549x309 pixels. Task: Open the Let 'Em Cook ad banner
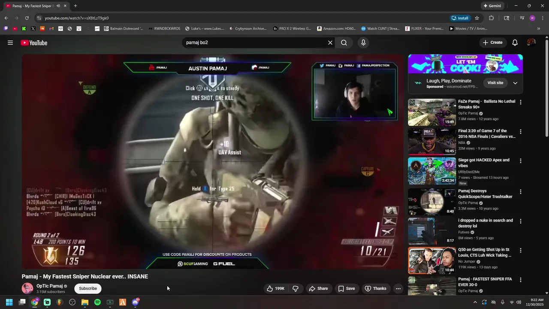pyautogui.click(x=465, y=64)
